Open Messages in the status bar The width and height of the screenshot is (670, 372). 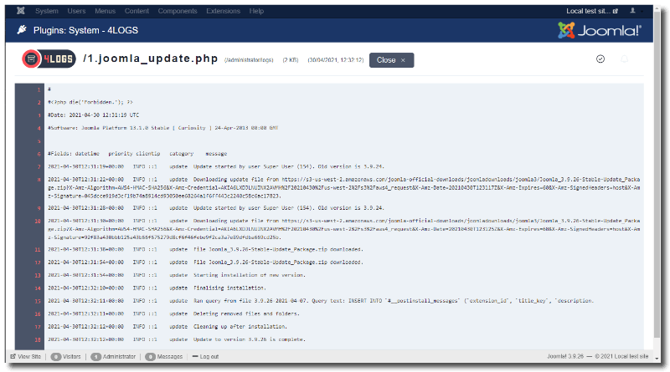click(163, 357)
